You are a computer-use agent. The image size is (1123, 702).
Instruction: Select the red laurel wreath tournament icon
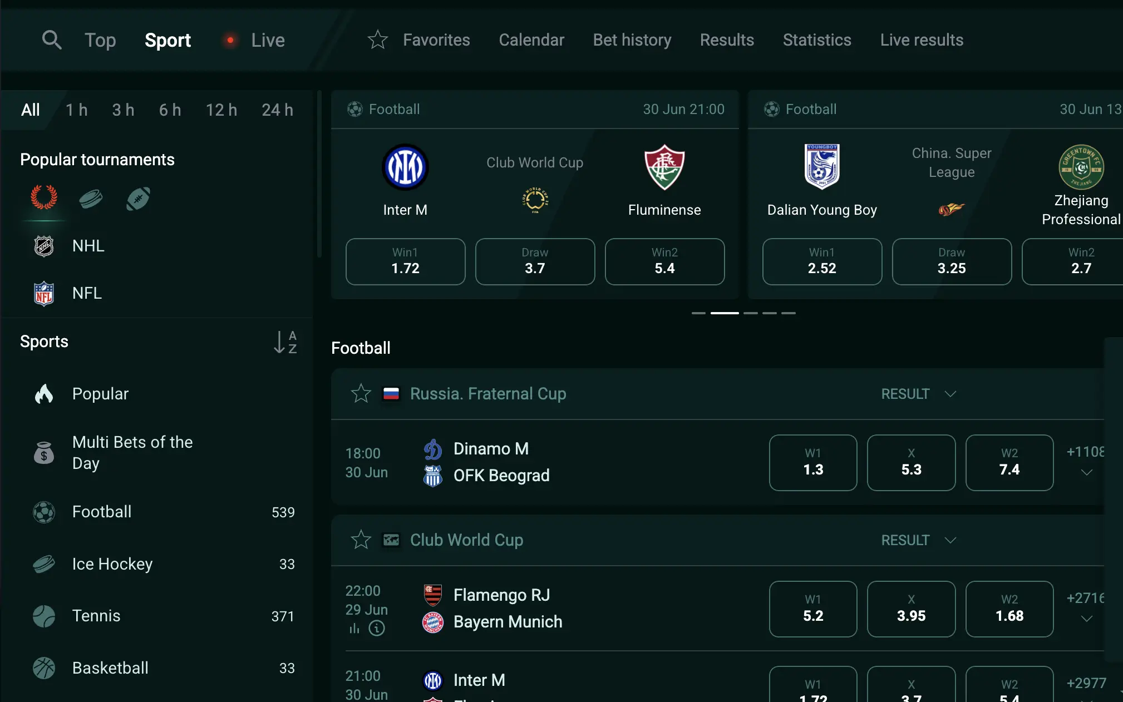click(44, 197)
